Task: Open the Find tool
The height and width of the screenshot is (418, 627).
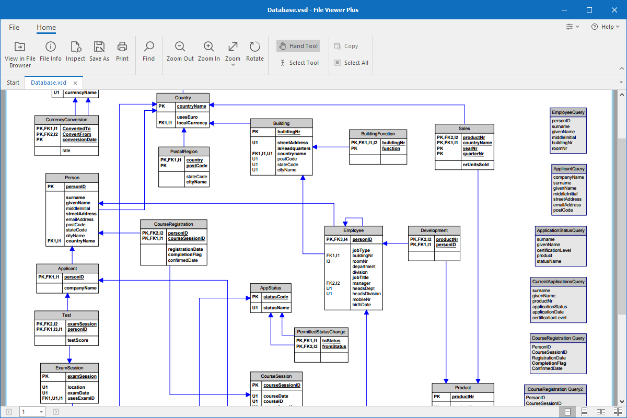Action: (148, 51)
